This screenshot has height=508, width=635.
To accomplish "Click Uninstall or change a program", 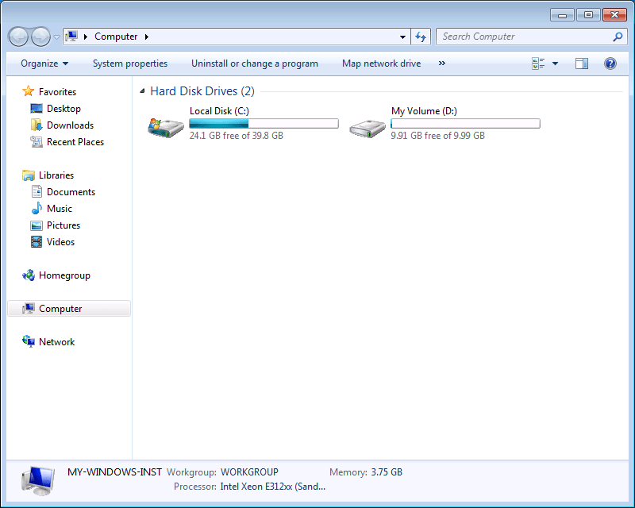I will click(x=255, y=63).
